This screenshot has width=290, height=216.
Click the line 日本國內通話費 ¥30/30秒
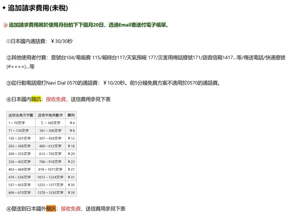(x=40, y=41)
